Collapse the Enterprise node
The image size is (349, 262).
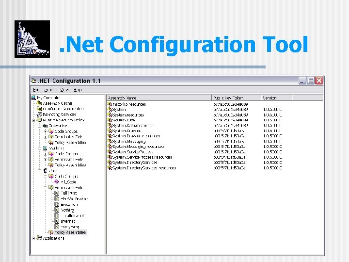39,126
